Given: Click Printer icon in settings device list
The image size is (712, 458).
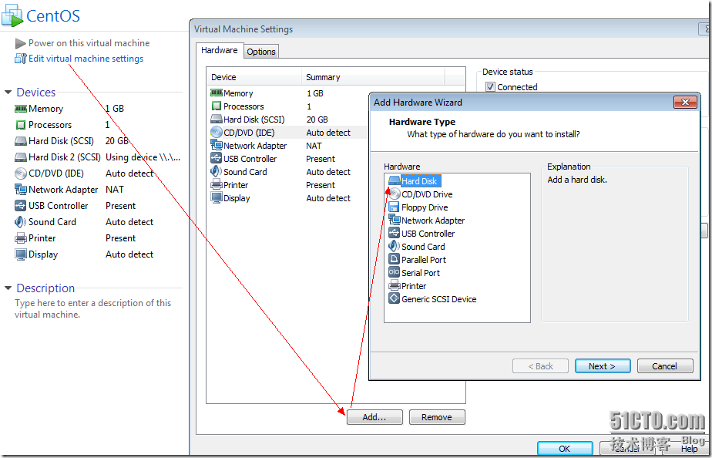Looking at the screenshot, I should coord(216,185).
